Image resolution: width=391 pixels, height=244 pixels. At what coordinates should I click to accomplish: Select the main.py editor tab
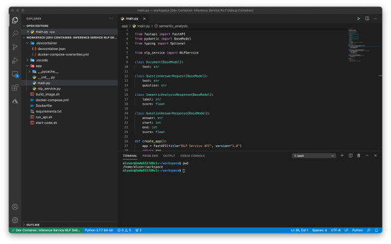point(132,19)
